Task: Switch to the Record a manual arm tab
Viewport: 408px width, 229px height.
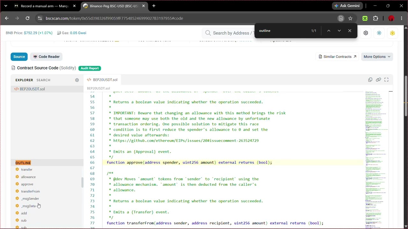Action: click(x=45, y=6)
